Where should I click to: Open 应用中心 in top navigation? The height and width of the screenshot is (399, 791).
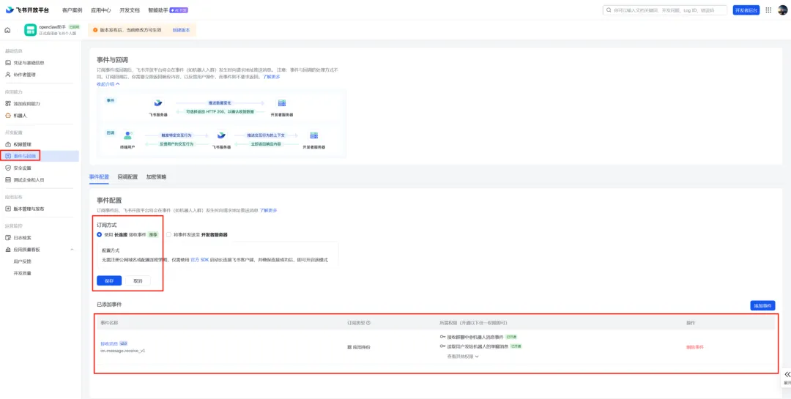click(101, 10)
